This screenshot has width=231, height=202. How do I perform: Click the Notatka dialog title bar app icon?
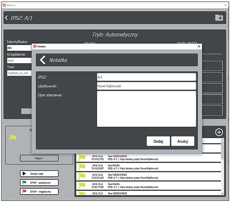35,47
